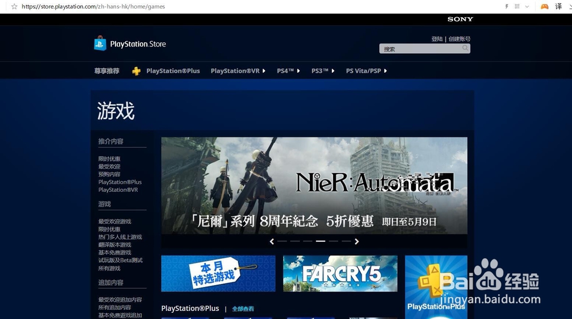Open 所有游戏 sidebar link
572x319 pixels.
pyautogui.click(x=109, y=268)
